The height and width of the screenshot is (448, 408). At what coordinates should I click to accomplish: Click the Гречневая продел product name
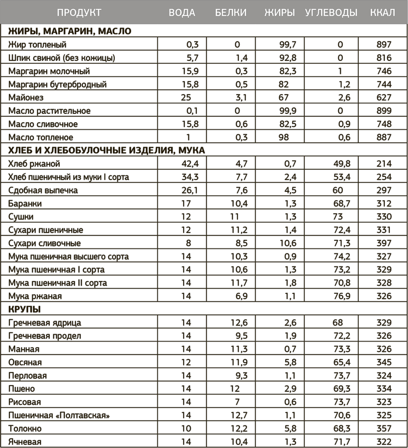tap(44, 336)
